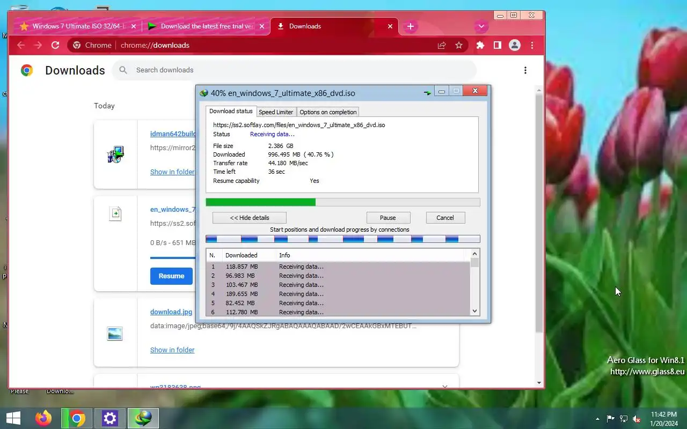This screenshot has height=429, width=687.
Task: Click the en_windows_7 ISO file icon
Action: [x=115, y=214]
